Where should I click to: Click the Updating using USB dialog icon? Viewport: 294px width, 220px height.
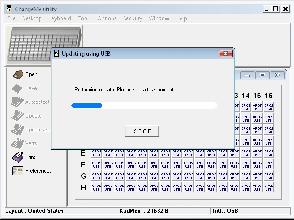57,53
